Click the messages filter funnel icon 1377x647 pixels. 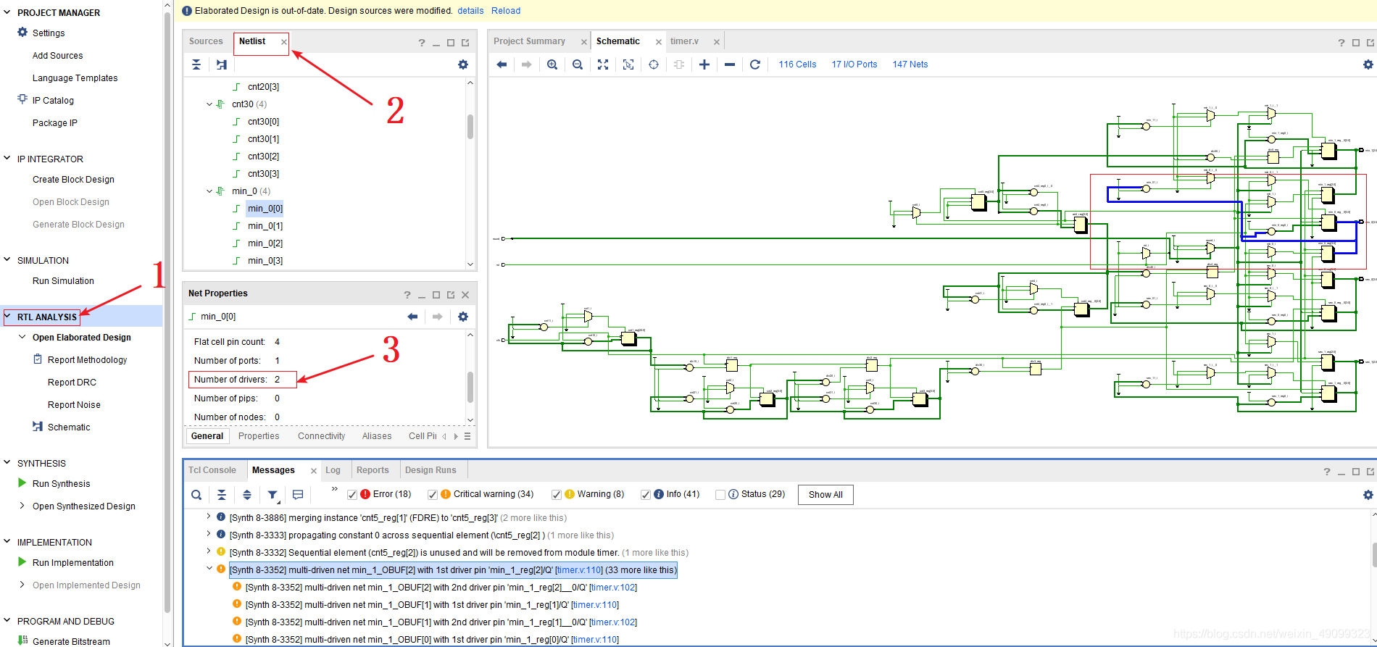click(273, 495)
